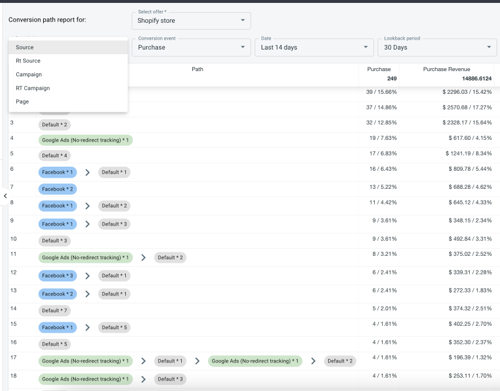Click the Facebook * 3 chip in row 12
The width and height of the screenshot is (500, 391).
(x=57, y=276)
